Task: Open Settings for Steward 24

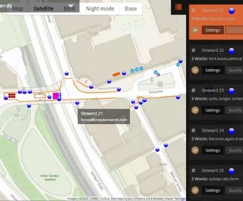Action: [213, 150]
